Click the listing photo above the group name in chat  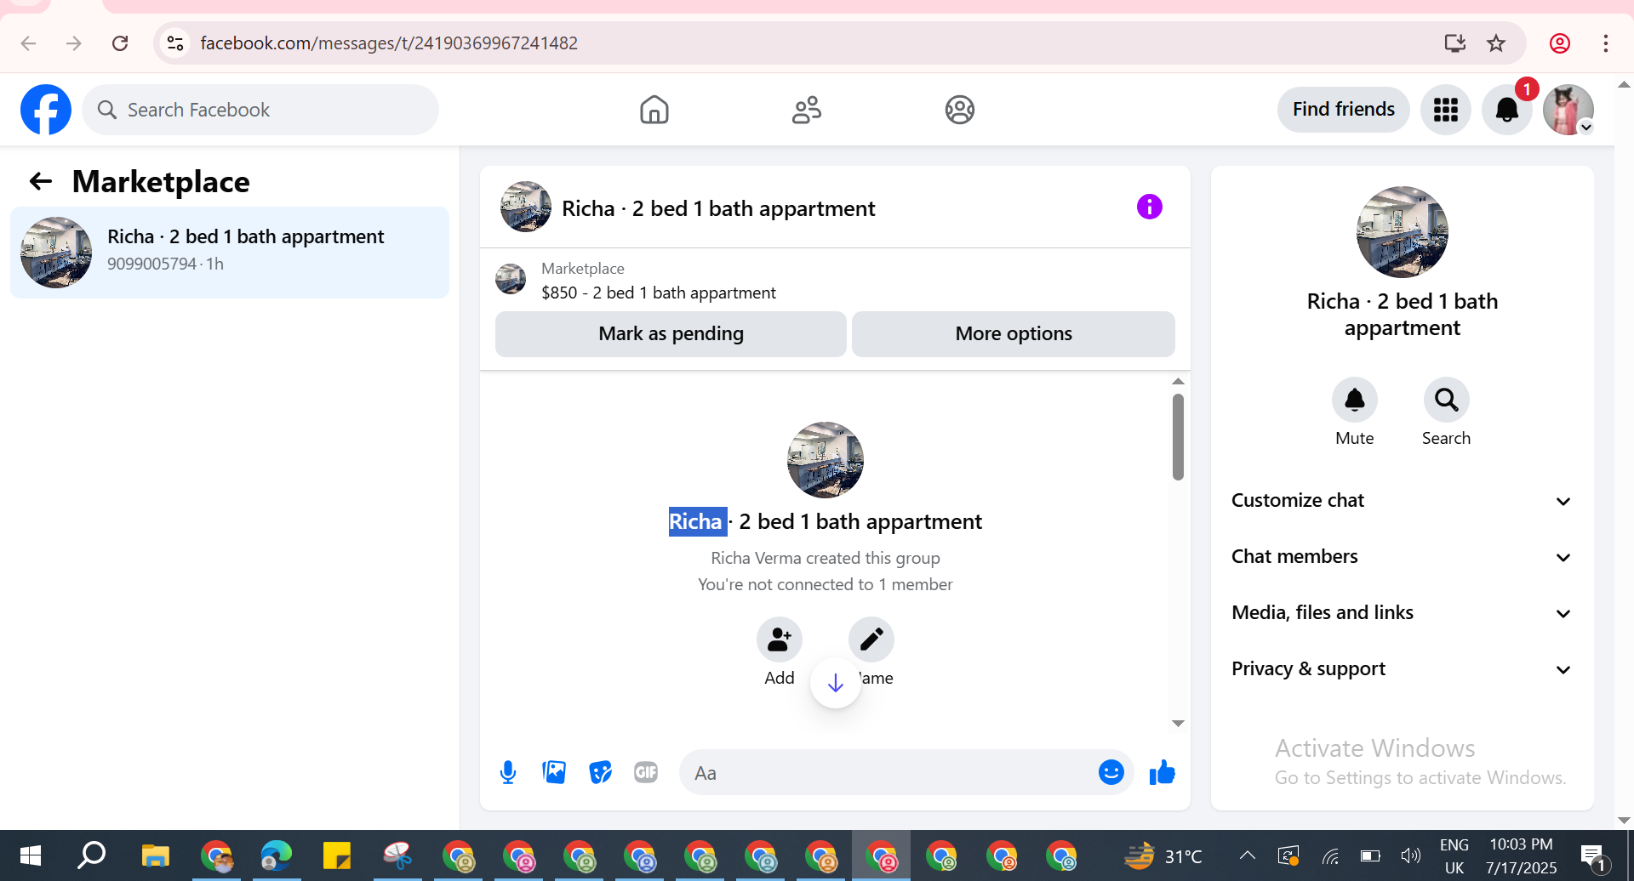click(826, 460)
